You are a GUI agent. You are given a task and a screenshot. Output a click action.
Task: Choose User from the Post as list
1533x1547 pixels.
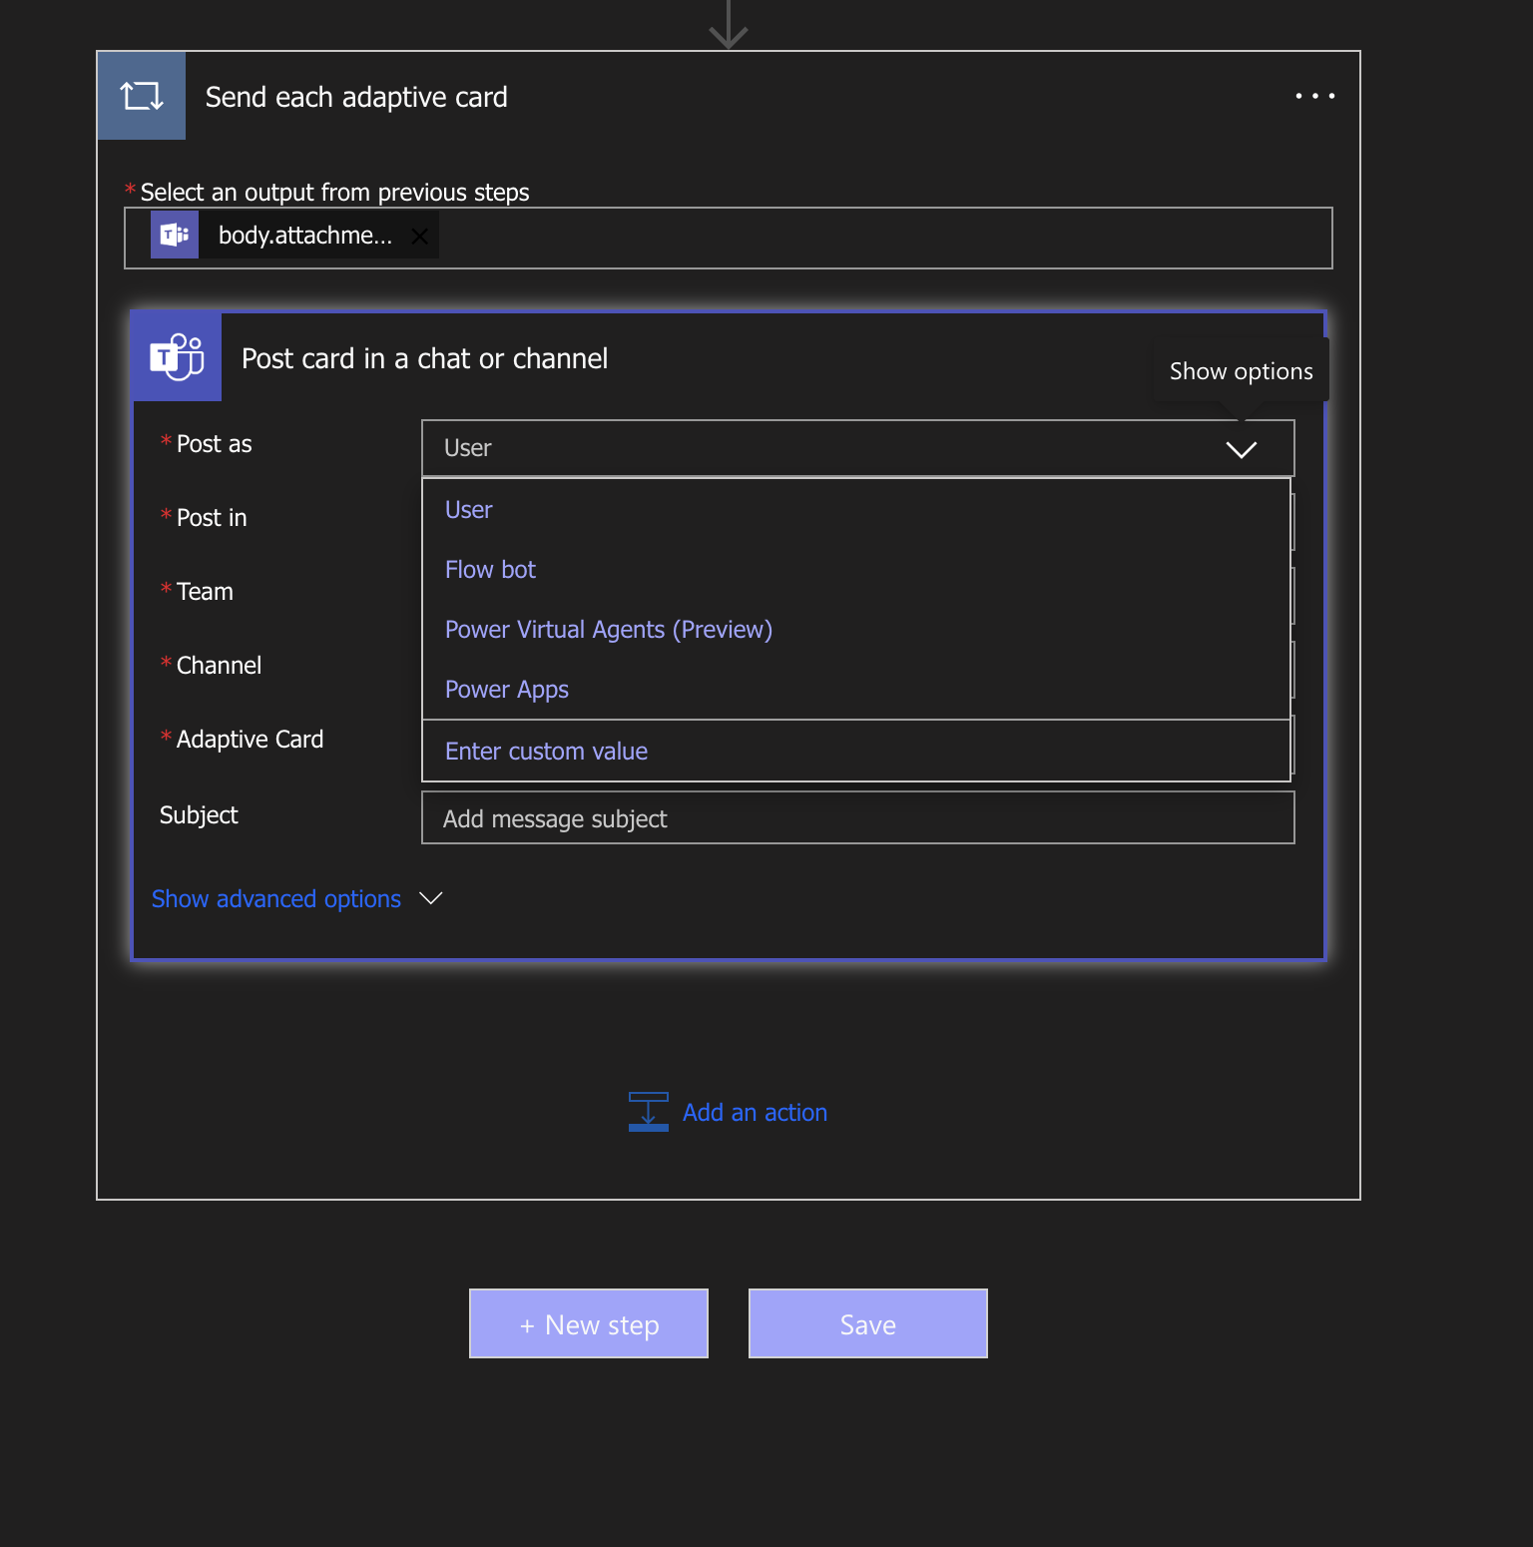pyautogui.click(x=856, y=510)
